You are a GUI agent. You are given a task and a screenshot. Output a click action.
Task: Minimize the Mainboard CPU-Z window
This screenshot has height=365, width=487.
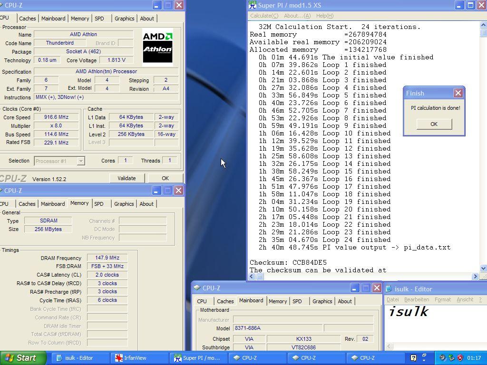click(x=355, y=288)
